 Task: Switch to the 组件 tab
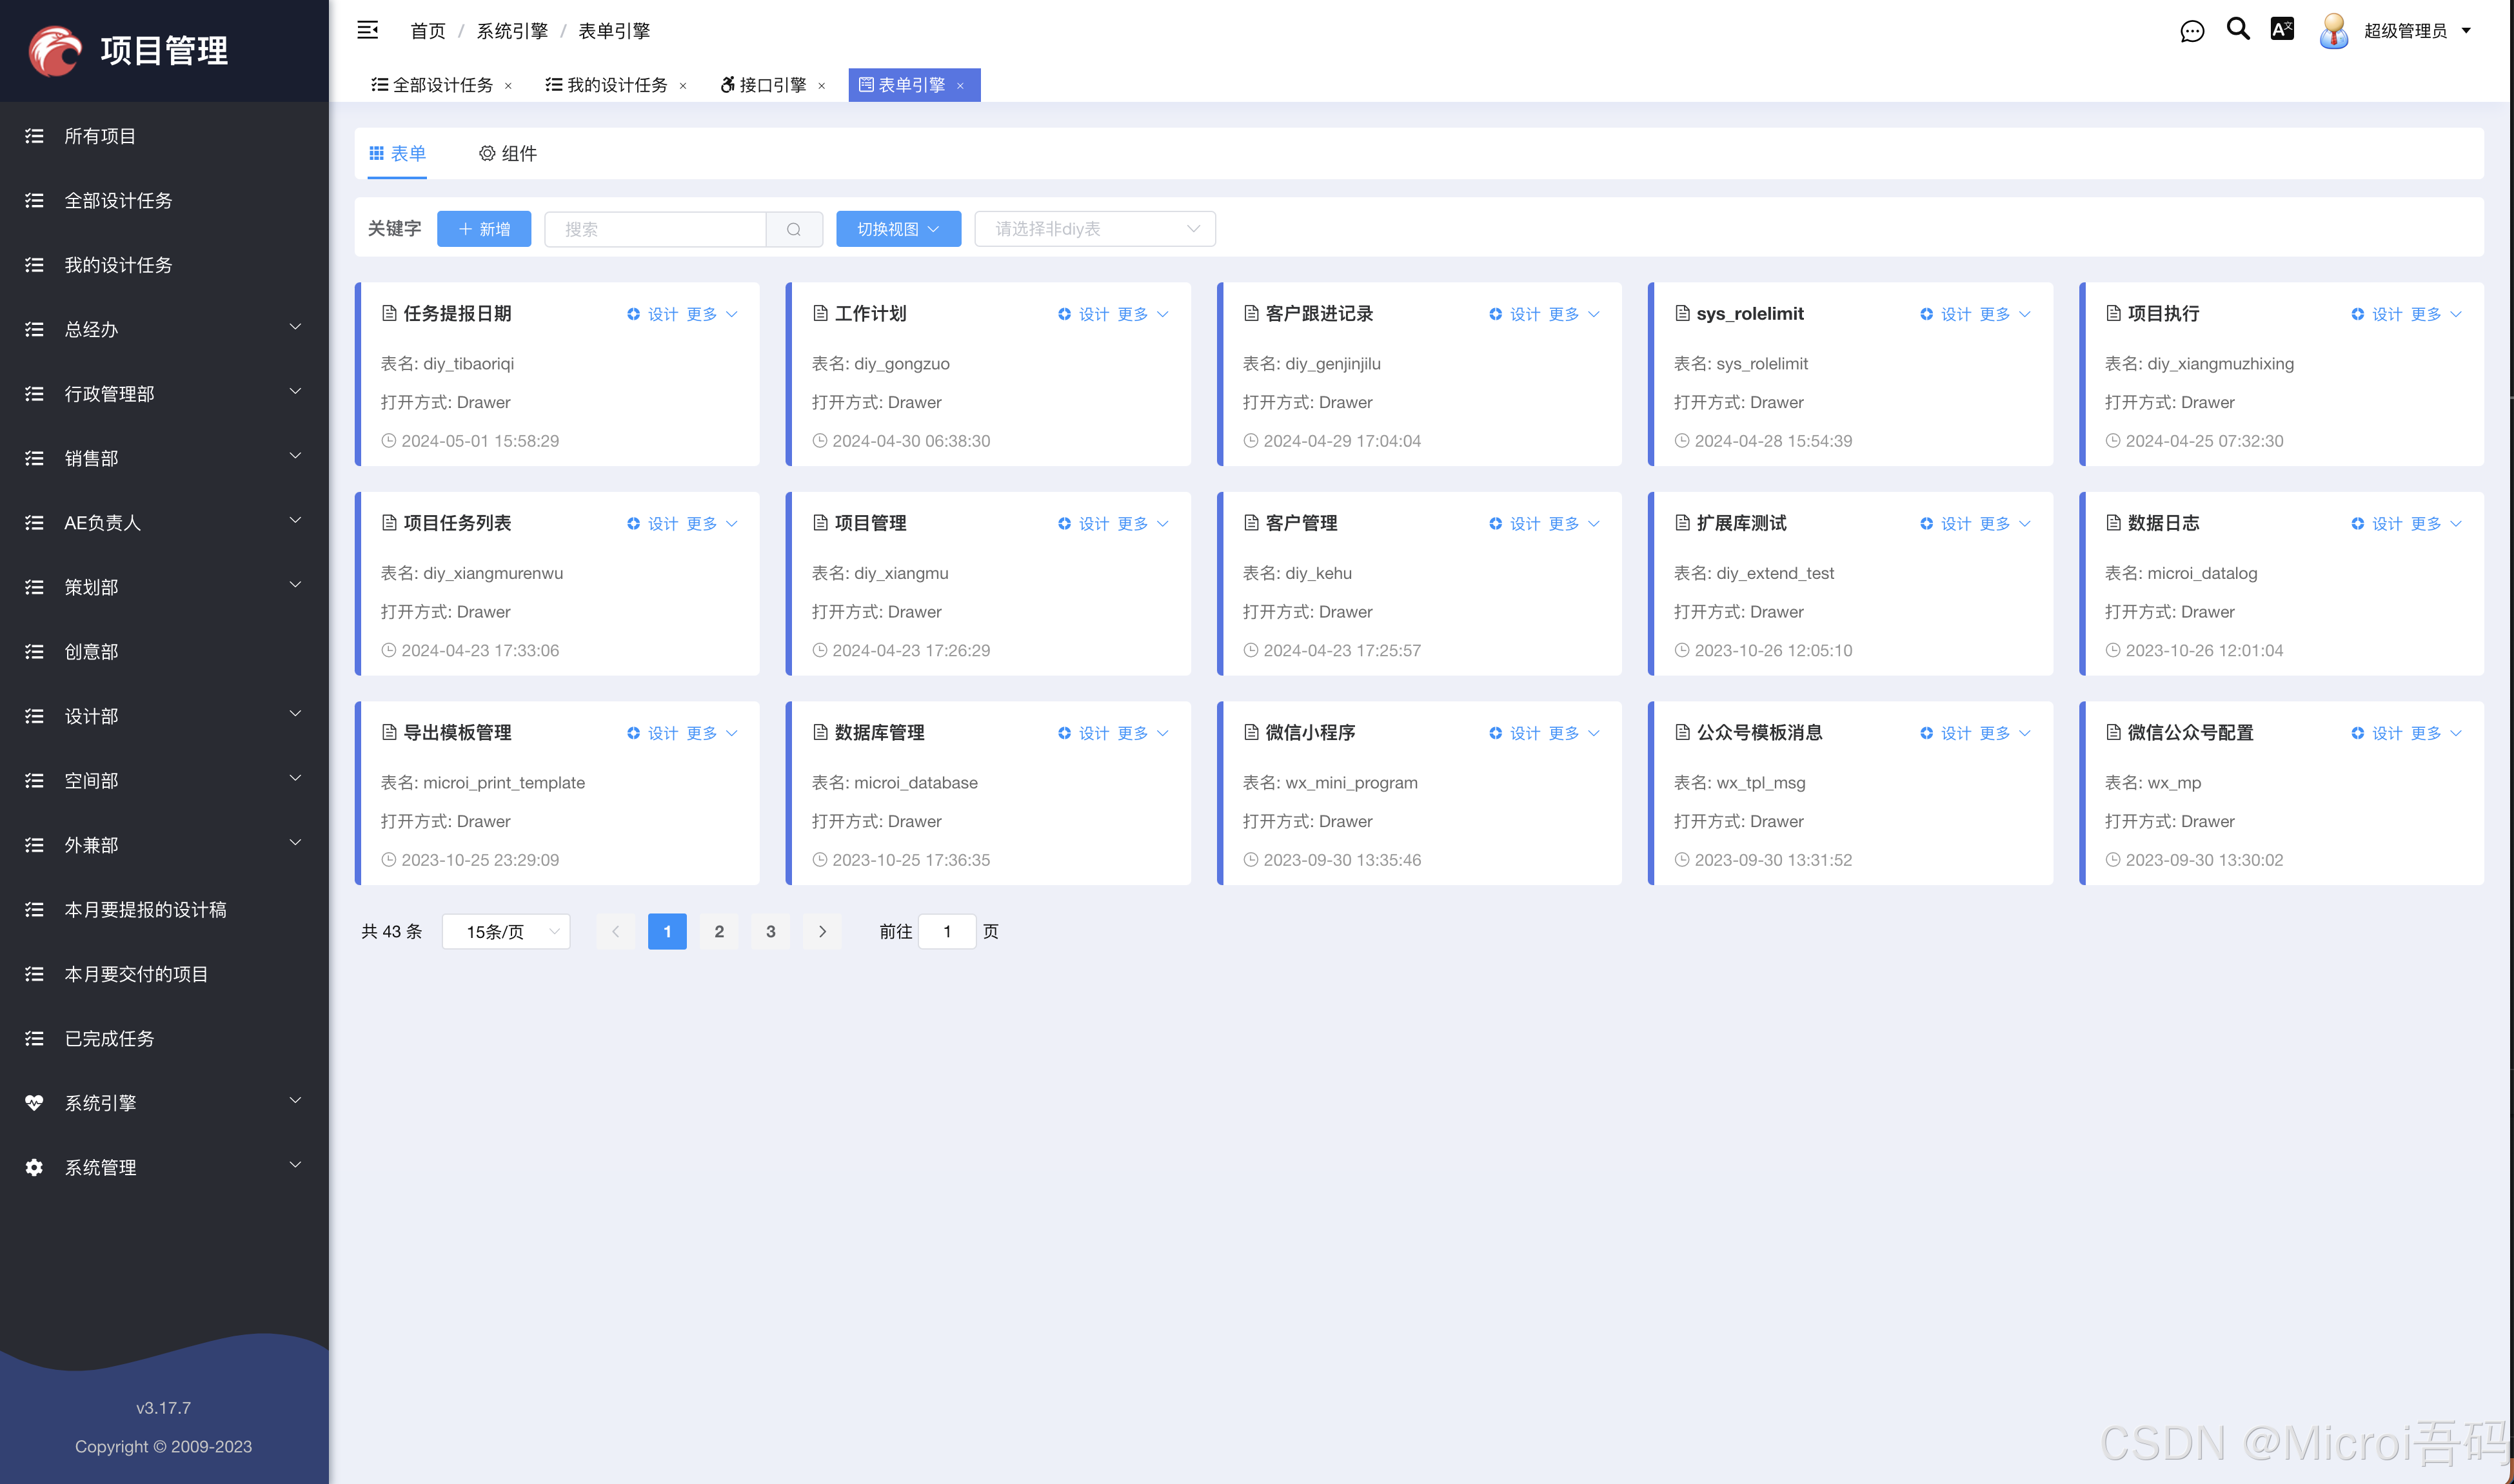[510, 154]
